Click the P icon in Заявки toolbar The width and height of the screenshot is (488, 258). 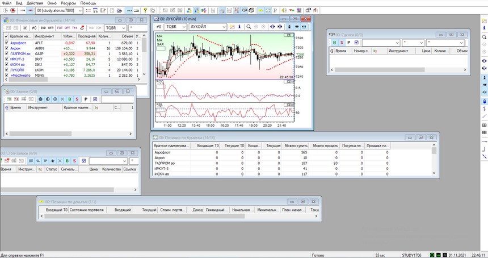pos(86,99)
